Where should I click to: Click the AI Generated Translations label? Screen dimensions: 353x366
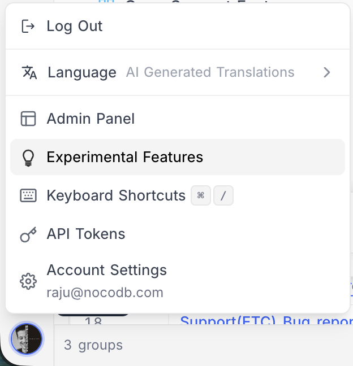click(210, 72)
